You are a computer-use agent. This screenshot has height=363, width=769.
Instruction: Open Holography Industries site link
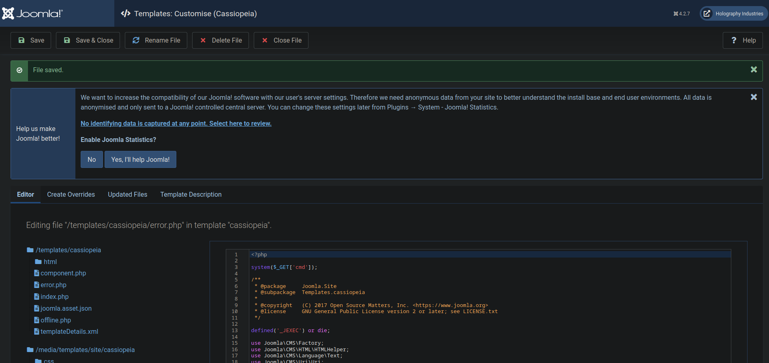734,14
